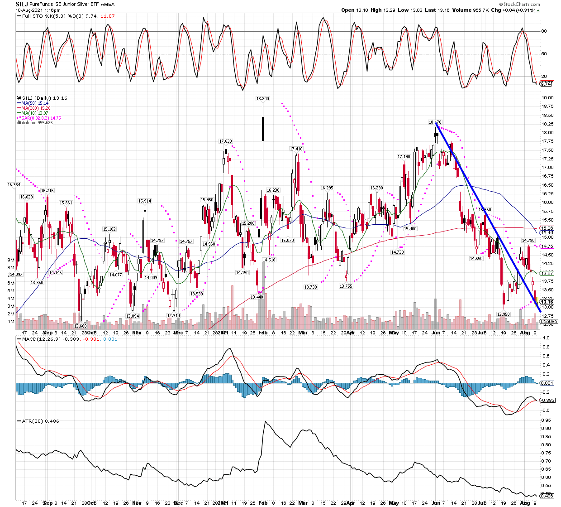Viewport: 561px width, 507px height.
Task: Click the 18.170 high price label
Action: pyautogui.click(x=435, y=122)
